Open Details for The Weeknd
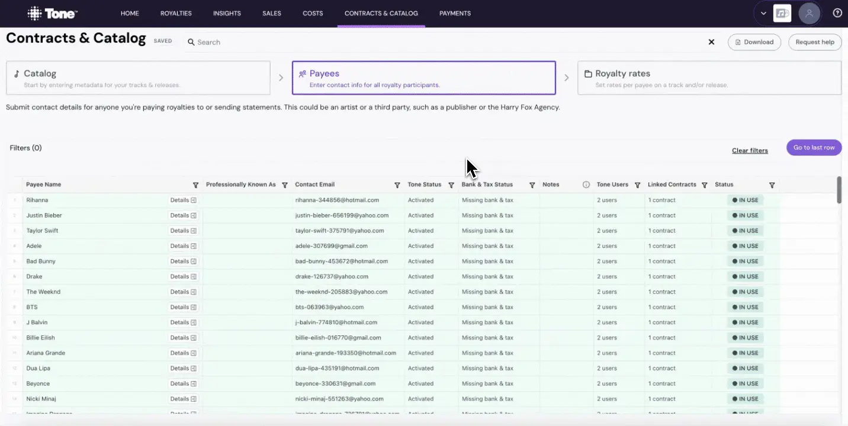Image resolution: width=848 pixels, height=426 pixels. (184, 292)
